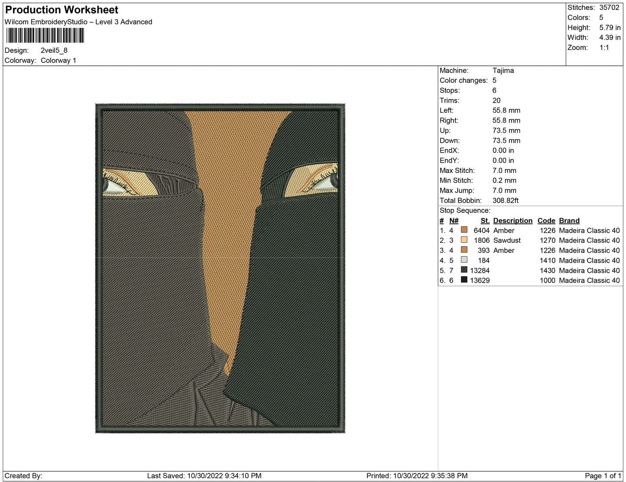The width and height of the screenshot is (626, 482).
Task: Click the Page 1 of 1 indicator
Action: tap(603, 475)
